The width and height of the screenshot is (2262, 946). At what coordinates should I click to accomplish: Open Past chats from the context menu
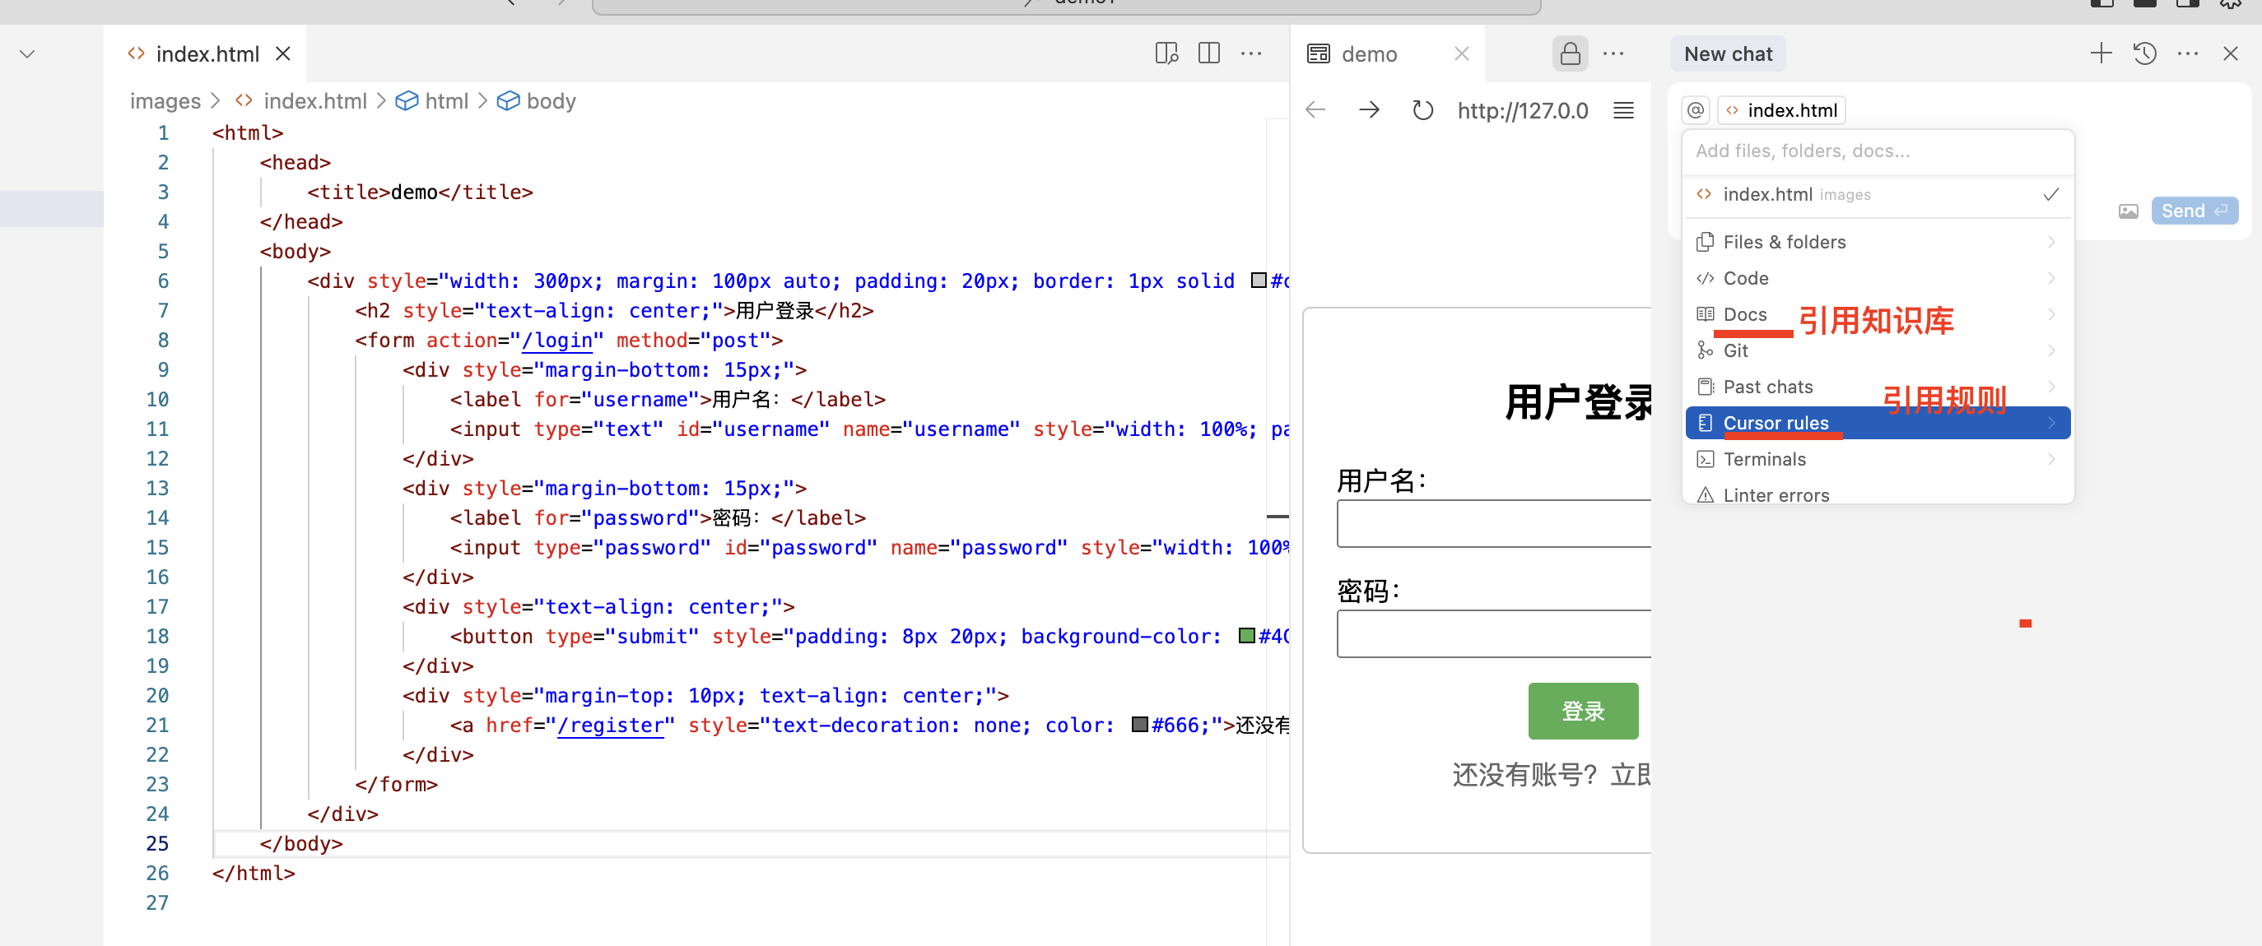[x=1766, y=386]
